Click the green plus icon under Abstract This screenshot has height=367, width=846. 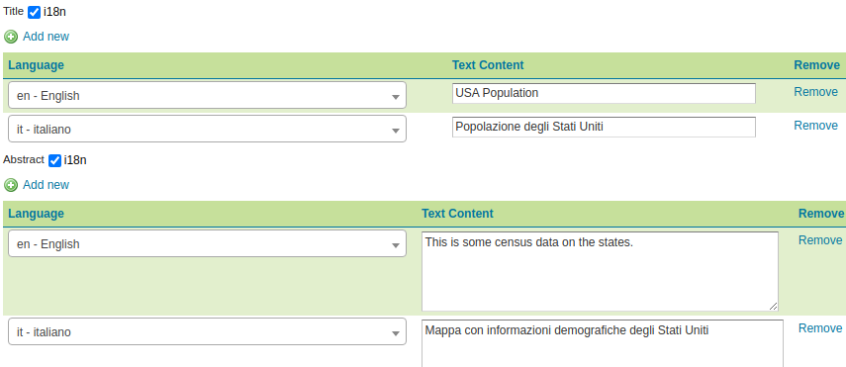[x=11, y=185]
